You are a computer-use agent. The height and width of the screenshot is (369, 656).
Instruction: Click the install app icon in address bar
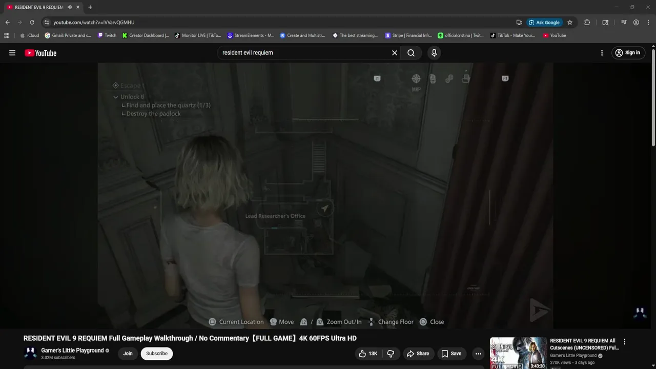[519, 23]
